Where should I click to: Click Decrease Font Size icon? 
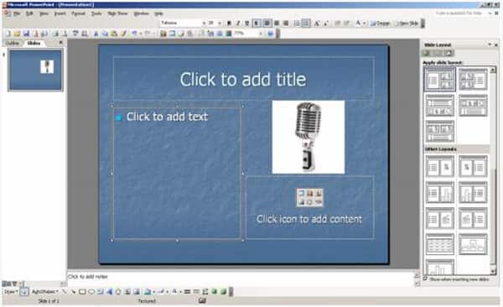(x=325, y=23)
